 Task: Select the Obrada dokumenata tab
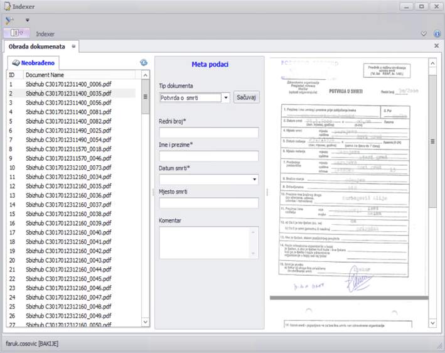tap(36, 46)
